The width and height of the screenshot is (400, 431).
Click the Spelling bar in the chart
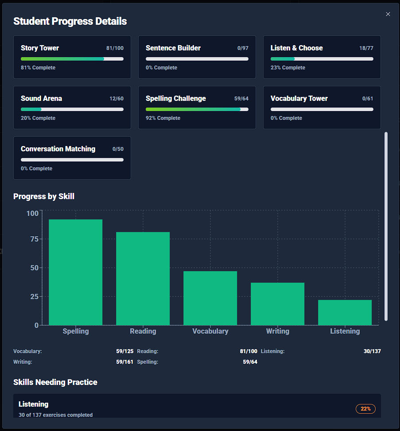click(75, 270)
